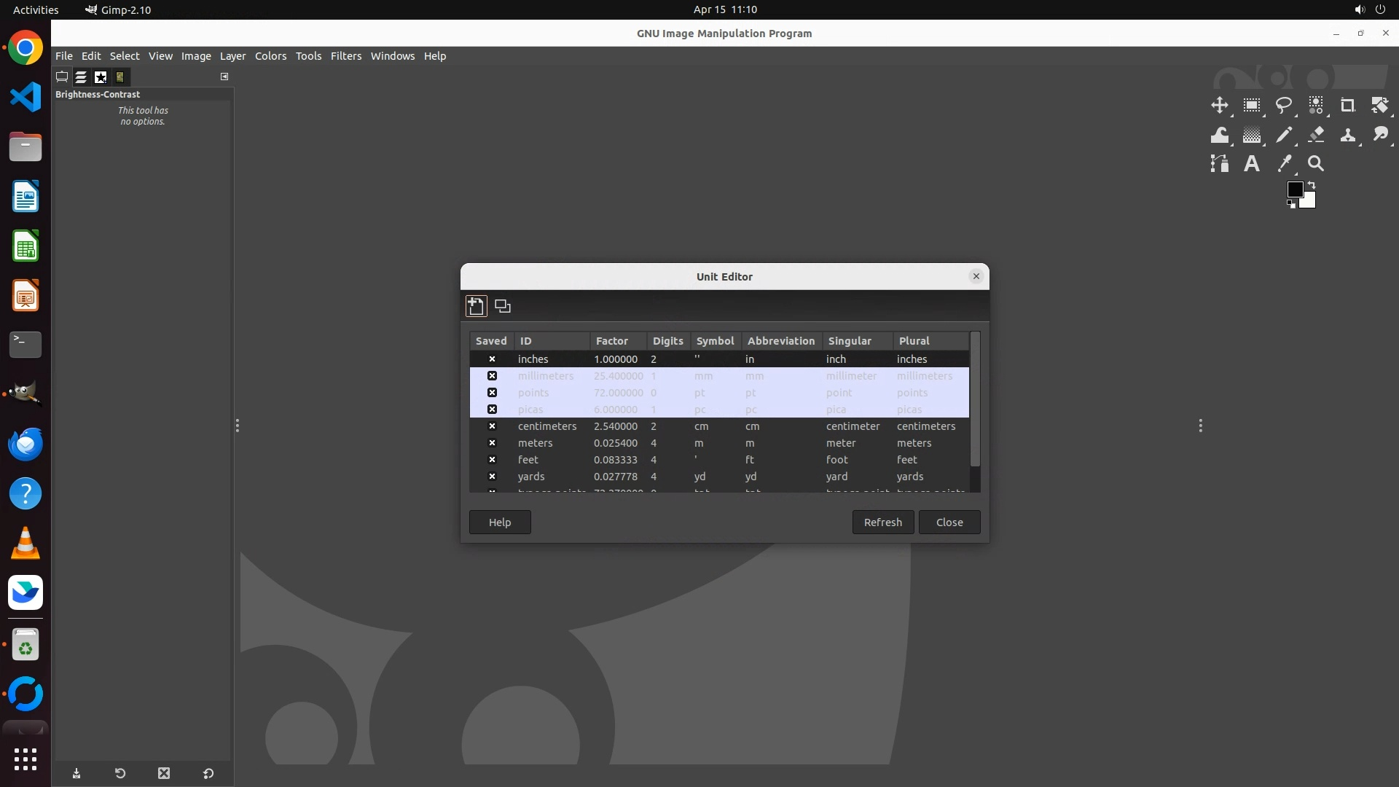Screen dimensions: 1399x787
Task: Select the Move tool
Action: 1219,106
